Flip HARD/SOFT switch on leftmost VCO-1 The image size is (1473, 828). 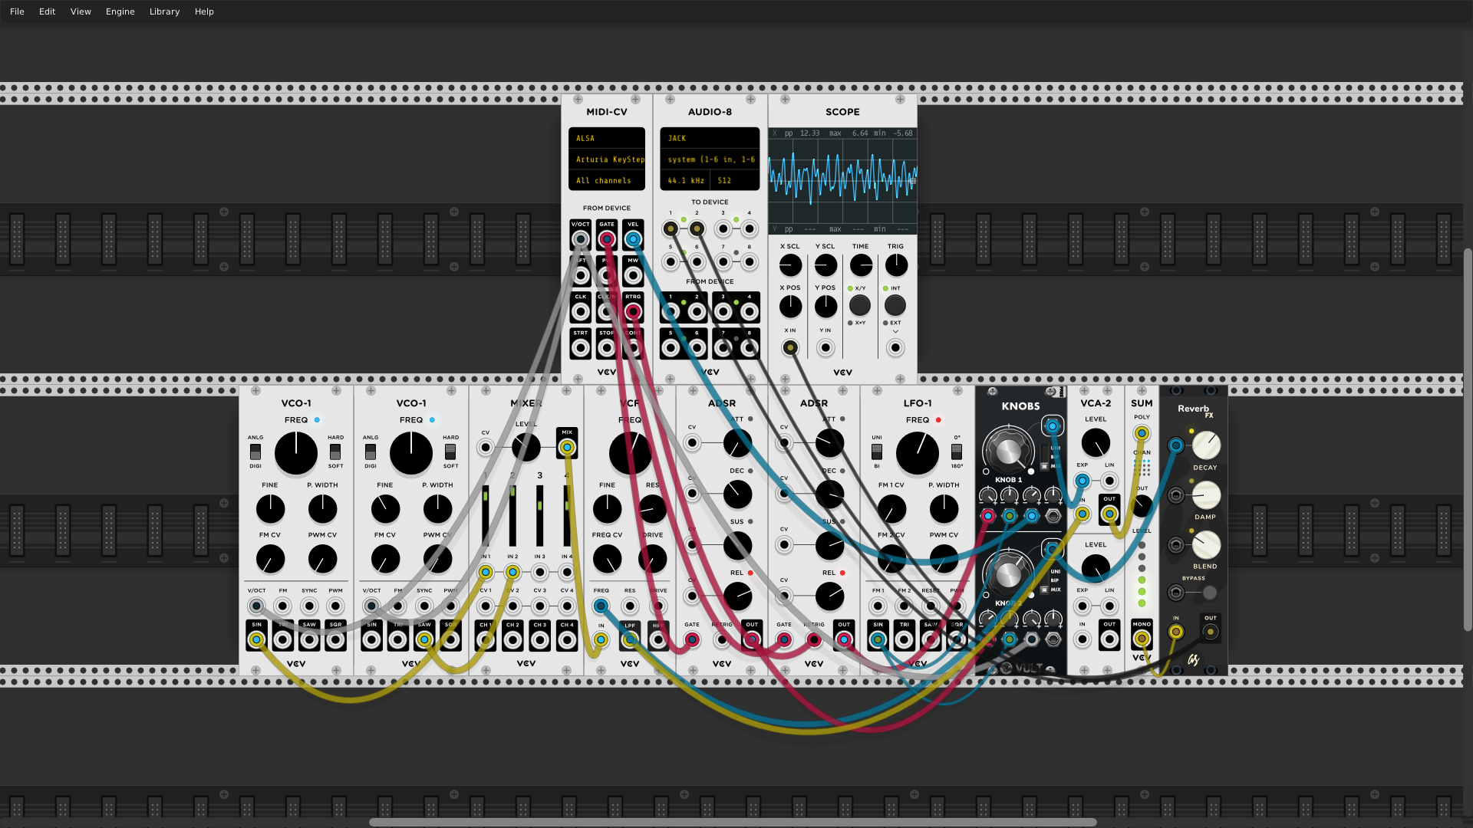click(x=335, y=452)
